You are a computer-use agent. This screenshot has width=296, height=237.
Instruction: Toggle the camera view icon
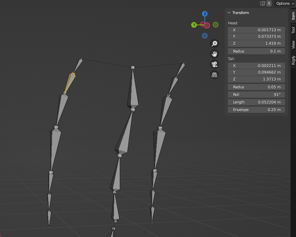tap(214, 64)
